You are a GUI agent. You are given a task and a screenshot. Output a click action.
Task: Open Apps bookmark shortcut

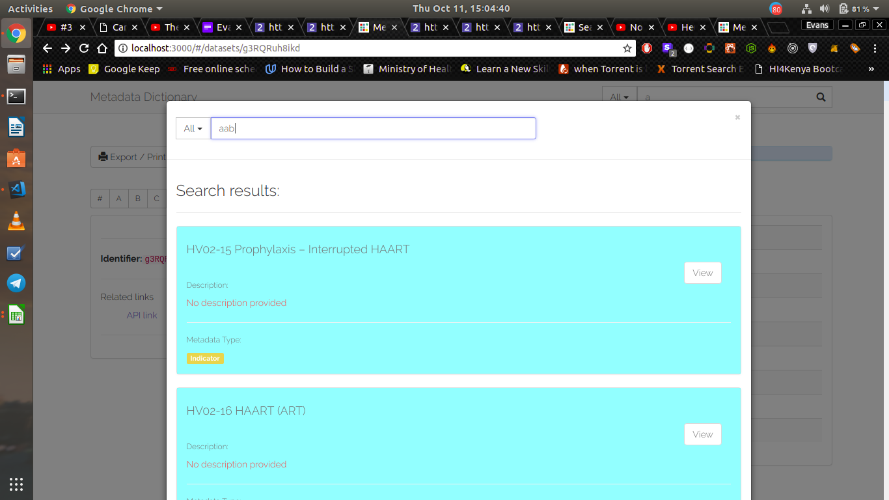pos(61,68)
